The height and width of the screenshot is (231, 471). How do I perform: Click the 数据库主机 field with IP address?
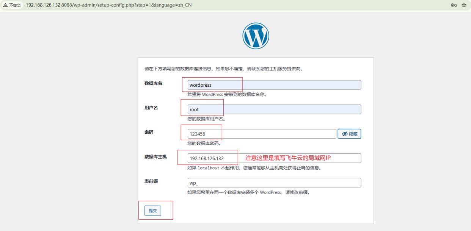(x=274, y=158)
